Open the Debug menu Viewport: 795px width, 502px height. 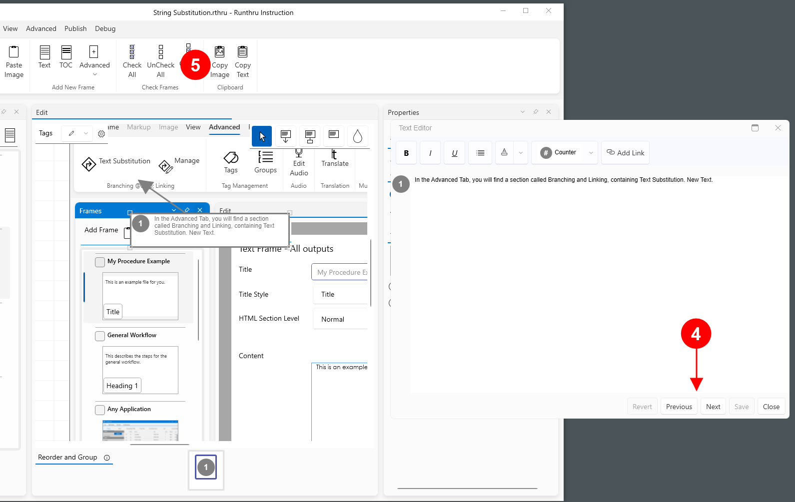pyautogui.click(x=105, y=28)
